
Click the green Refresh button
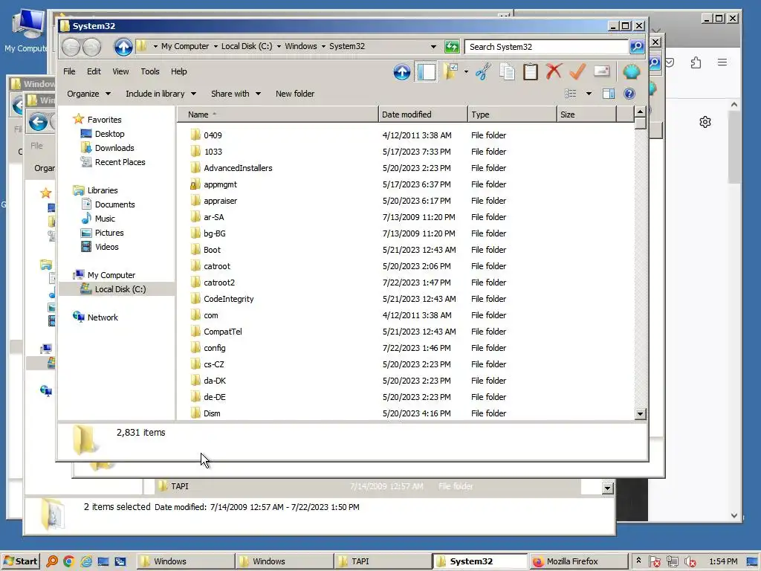point(452,47)
